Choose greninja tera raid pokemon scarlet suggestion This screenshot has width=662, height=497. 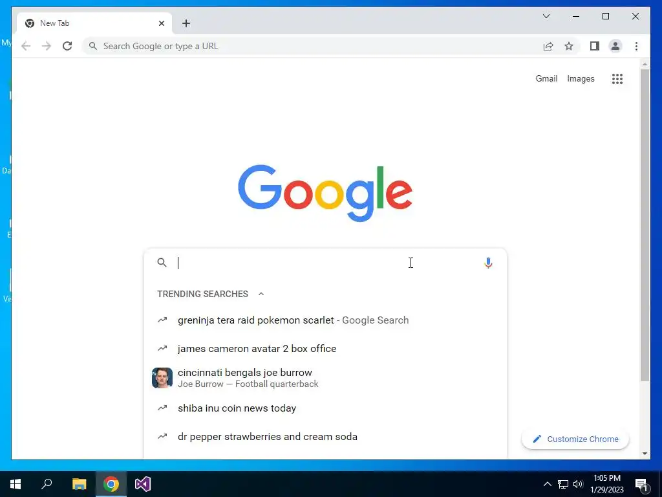tap(325, 320)
